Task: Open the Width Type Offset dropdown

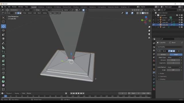Action: click(173, 58)
